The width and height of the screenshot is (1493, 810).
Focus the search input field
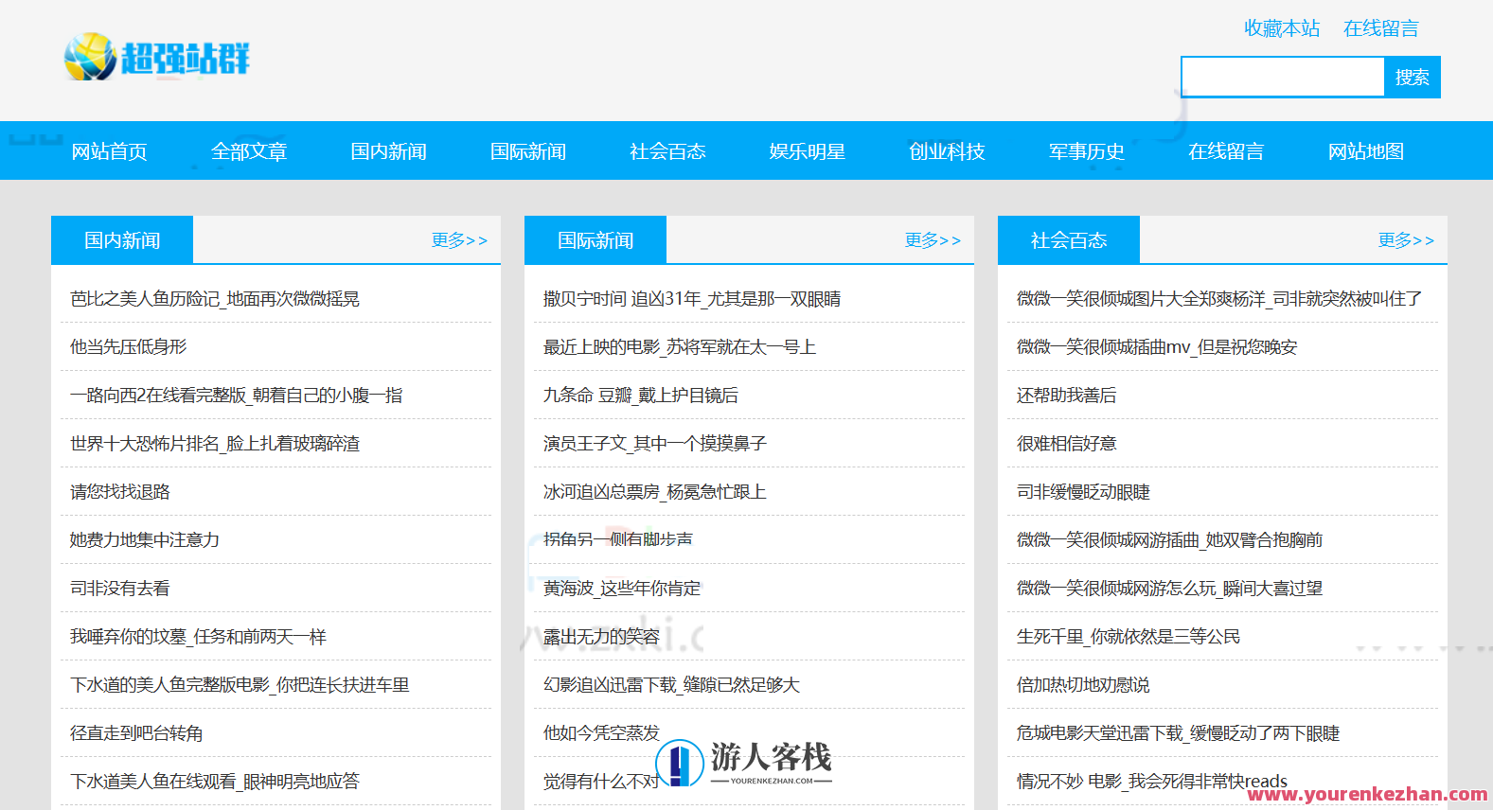coord(1283,77)
